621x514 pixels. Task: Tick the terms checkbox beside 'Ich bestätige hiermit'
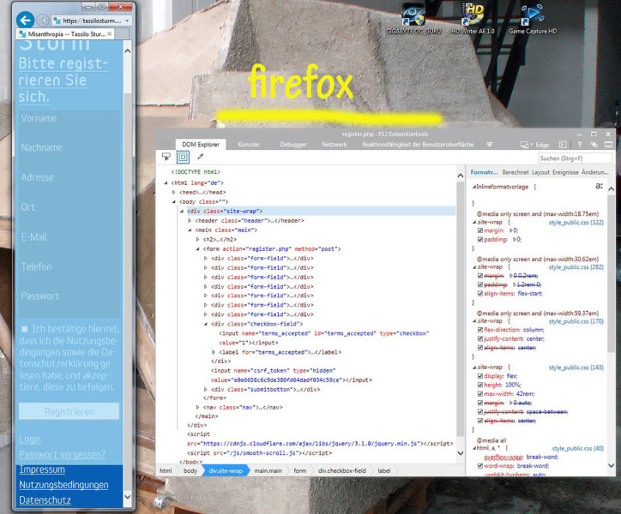coord(25,329)
